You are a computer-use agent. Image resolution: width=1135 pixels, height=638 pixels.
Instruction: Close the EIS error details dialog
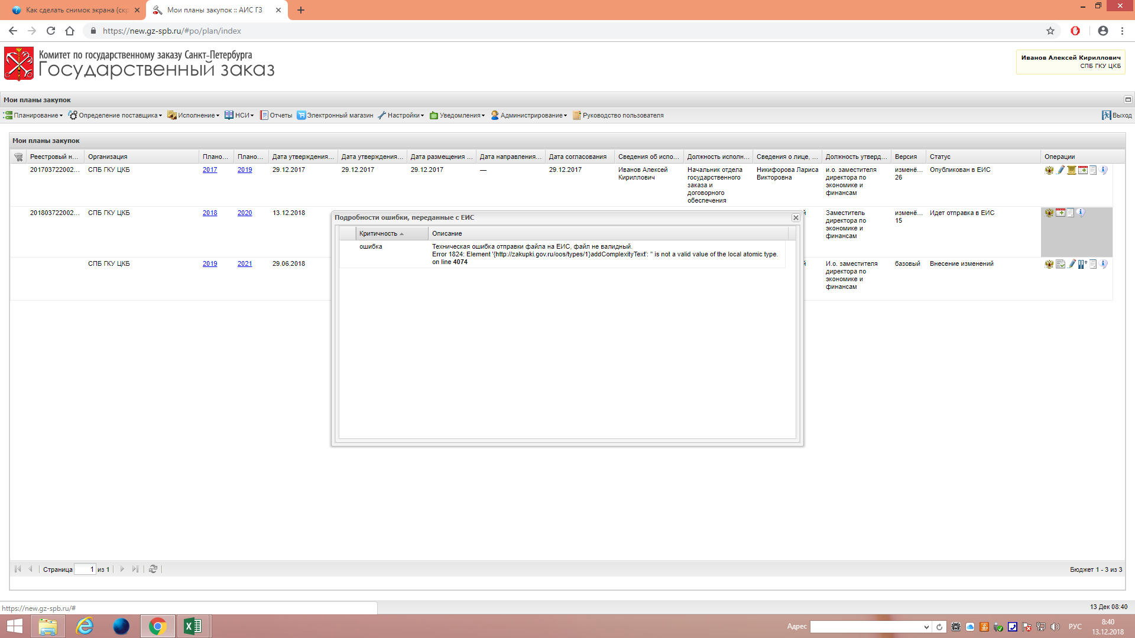[x=796, y=217]
